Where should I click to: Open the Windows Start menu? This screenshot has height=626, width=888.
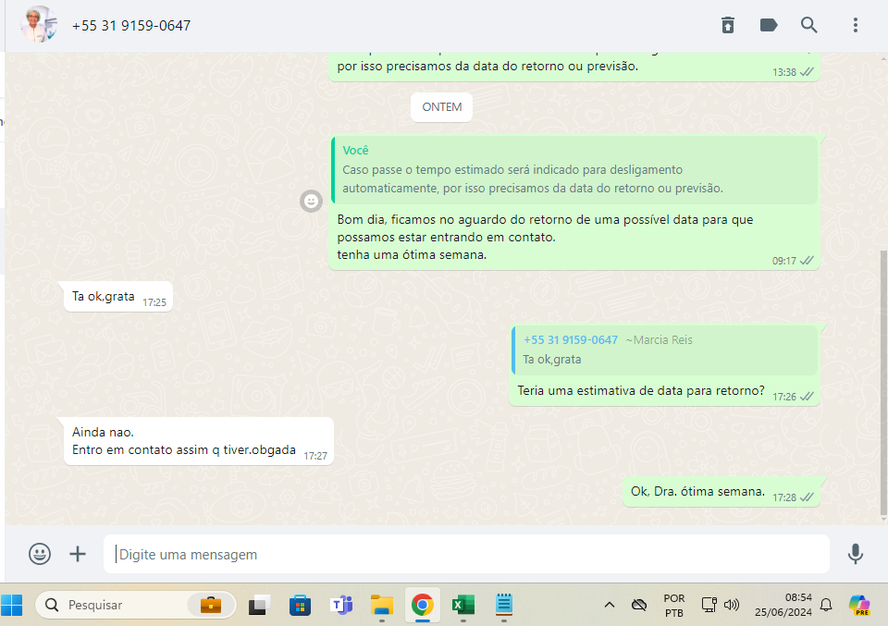click(x=12, y=605)
